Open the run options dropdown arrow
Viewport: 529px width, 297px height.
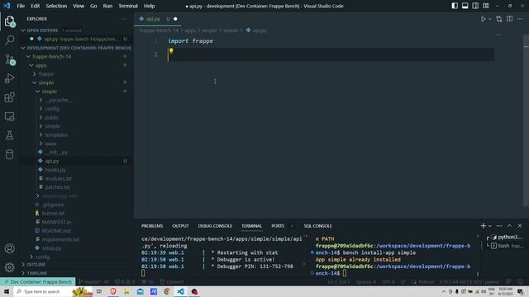point(490,19)
